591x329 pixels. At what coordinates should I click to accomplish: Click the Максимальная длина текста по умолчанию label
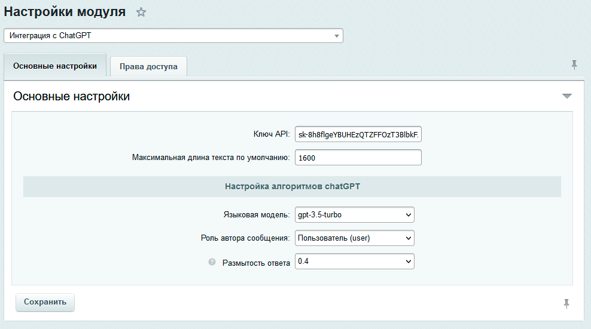pyautogui.click(x=211, y=158)
